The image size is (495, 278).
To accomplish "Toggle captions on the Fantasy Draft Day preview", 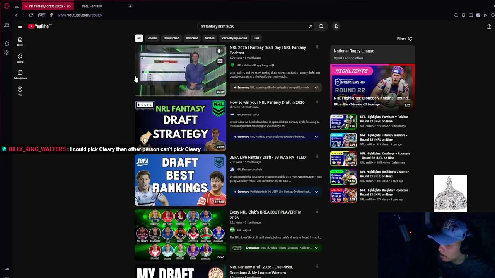I will pyautogui.click(x=220, y=61).
